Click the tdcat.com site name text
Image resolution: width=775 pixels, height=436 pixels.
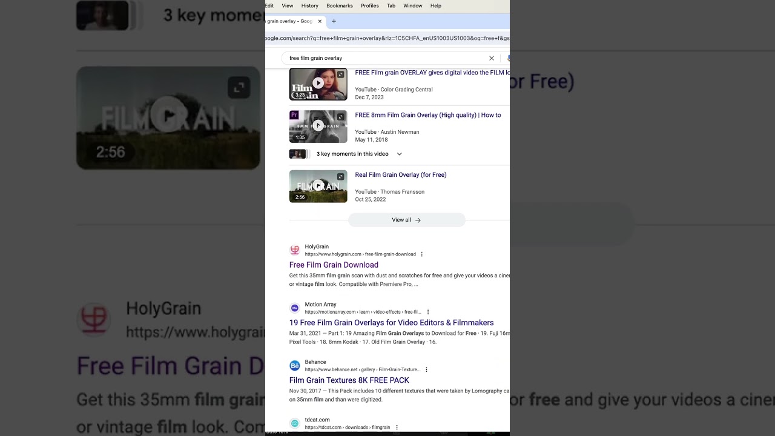(317, 420)
